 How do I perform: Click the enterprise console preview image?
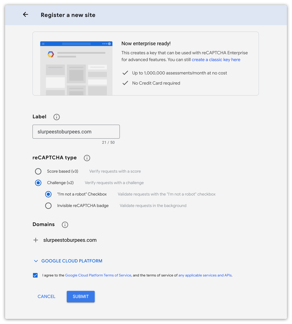point(76,68)
